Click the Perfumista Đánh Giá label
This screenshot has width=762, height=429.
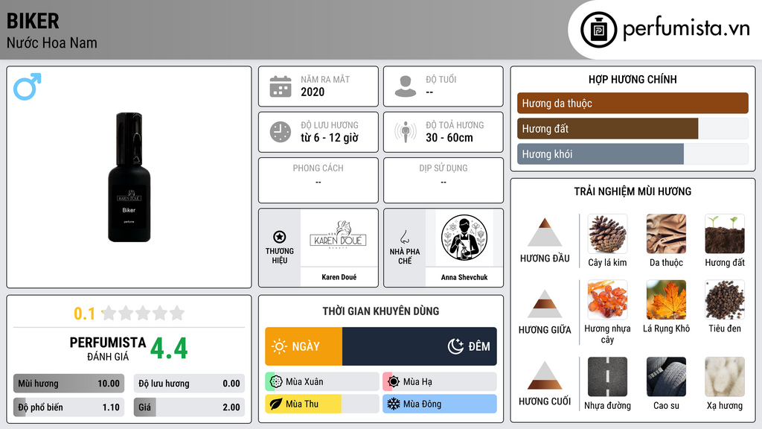pyautogui.click(x=108, y=349)
